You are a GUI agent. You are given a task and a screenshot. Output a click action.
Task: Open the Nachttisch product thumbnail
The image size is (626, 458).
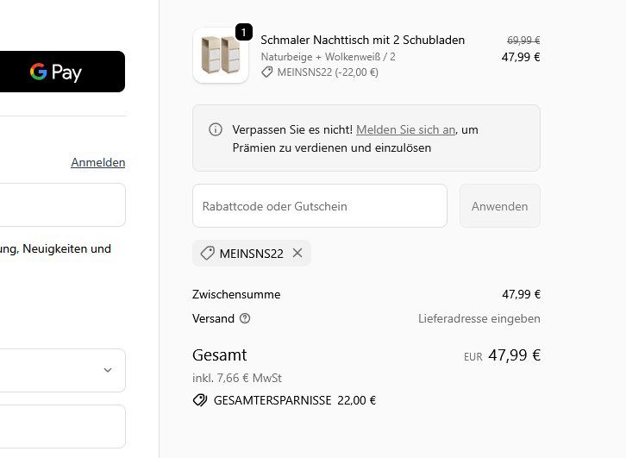click(220, 56)
